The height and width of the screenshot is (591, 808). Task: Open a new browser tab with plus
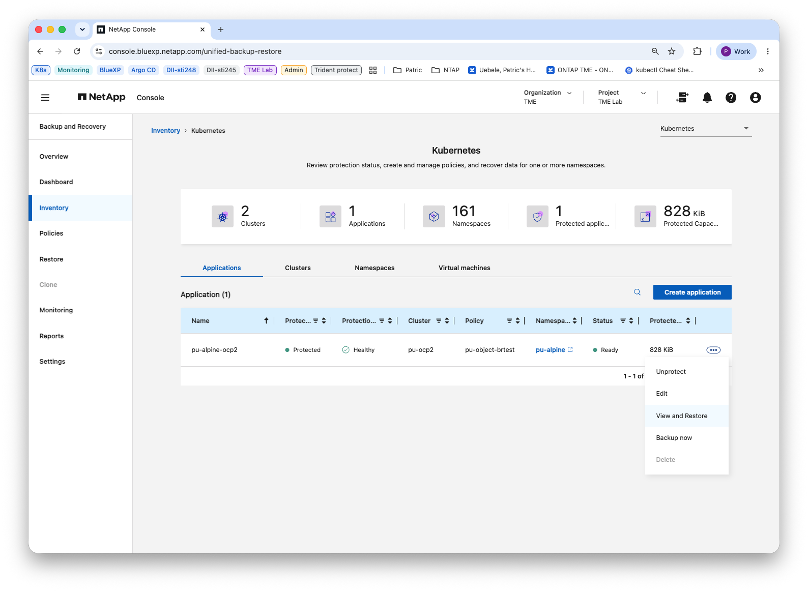(221, 29)
